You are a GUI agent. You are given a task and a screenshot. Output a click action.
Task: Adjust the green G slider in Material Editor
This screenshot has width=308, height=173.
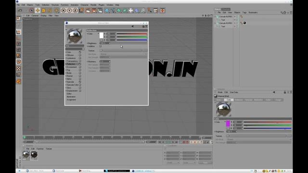click(132, 37)
